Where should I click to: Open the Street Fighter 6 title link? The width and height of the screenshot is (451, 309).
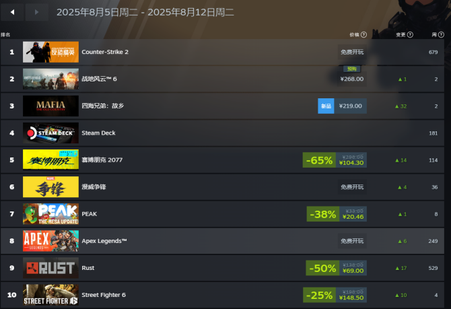104,295
